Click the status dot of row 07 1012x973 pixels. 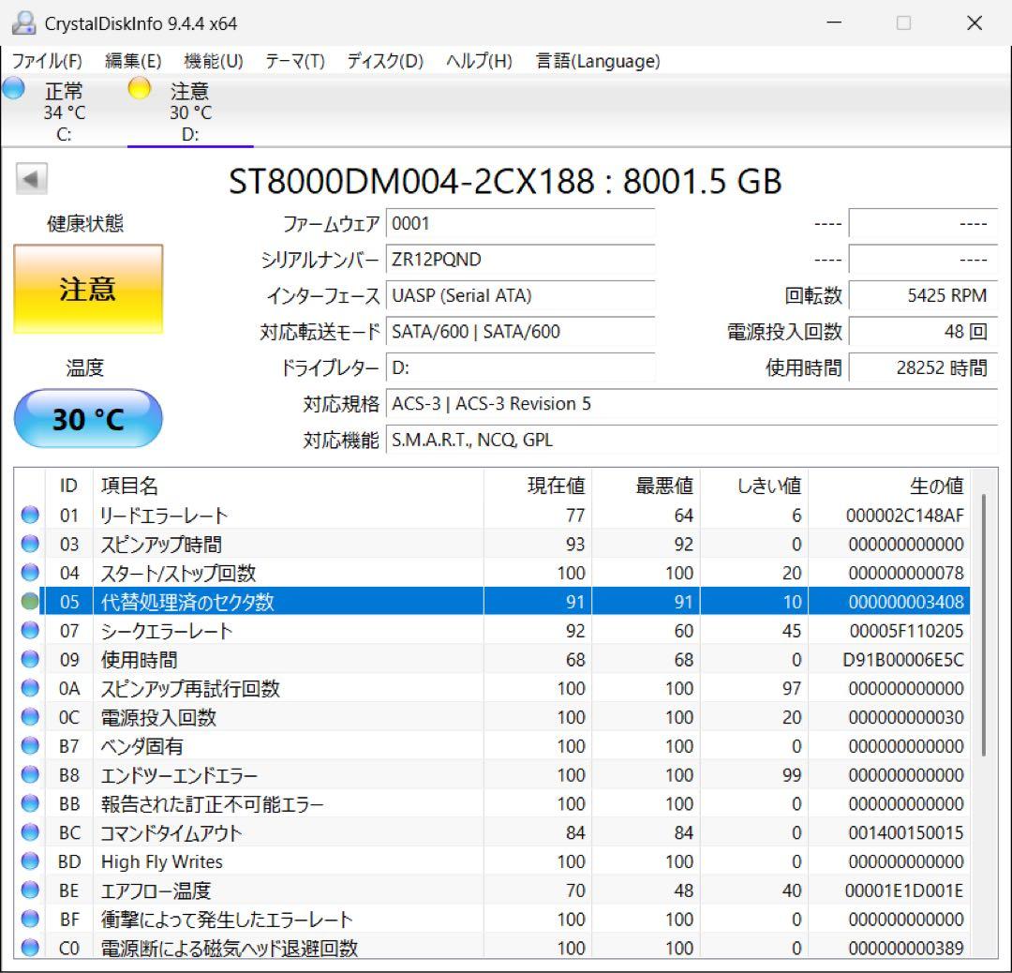point(30,630)
